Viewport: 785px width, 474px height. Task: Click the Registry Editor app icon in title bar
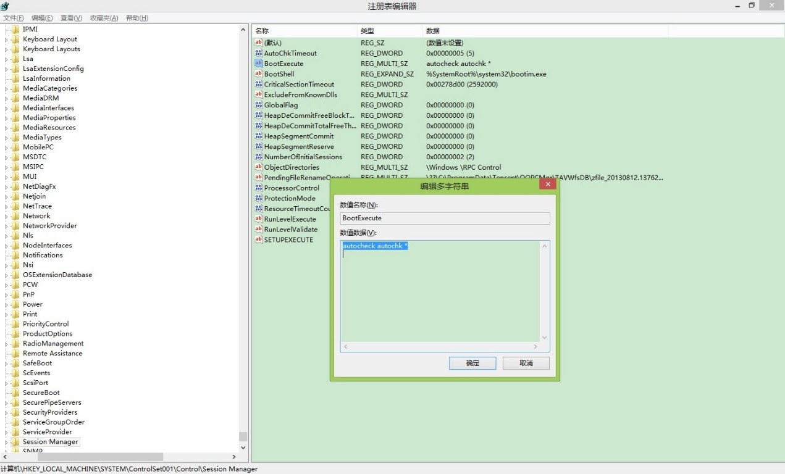5,6
